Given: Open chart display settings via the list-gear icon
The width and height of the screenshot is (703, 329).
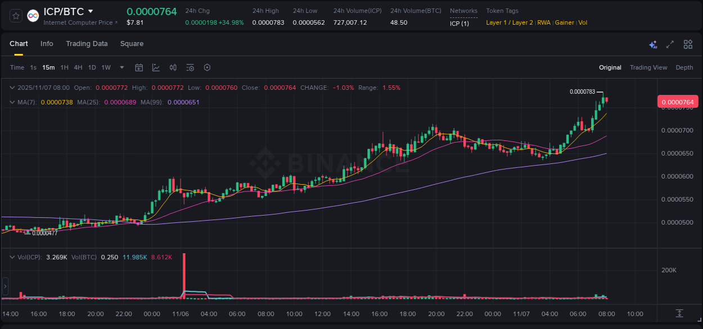Looking at the screenshot, I should point(190,67).
